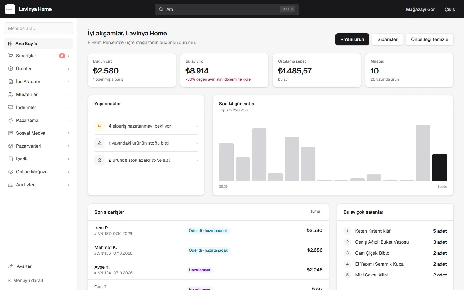Click Menüyü daralt to collapse sidebar
This screenshot has width=464, height=290.
tap(26, 280)
